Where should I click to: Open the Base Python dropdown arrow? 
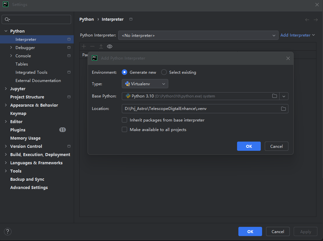click(284, 96)
